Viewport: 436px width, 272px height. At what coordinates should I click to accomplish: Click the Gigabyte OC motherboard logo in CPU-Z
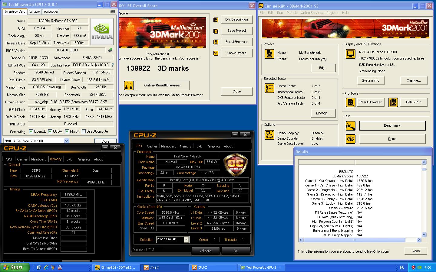click(236, 165)
